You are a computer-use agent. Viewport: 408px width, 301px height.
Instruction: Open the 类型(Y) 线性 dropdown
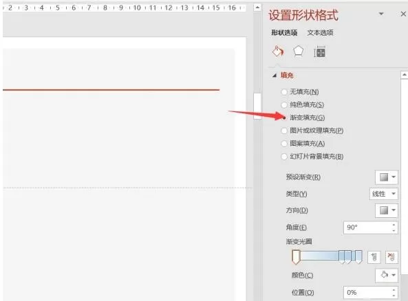[383, 194]
